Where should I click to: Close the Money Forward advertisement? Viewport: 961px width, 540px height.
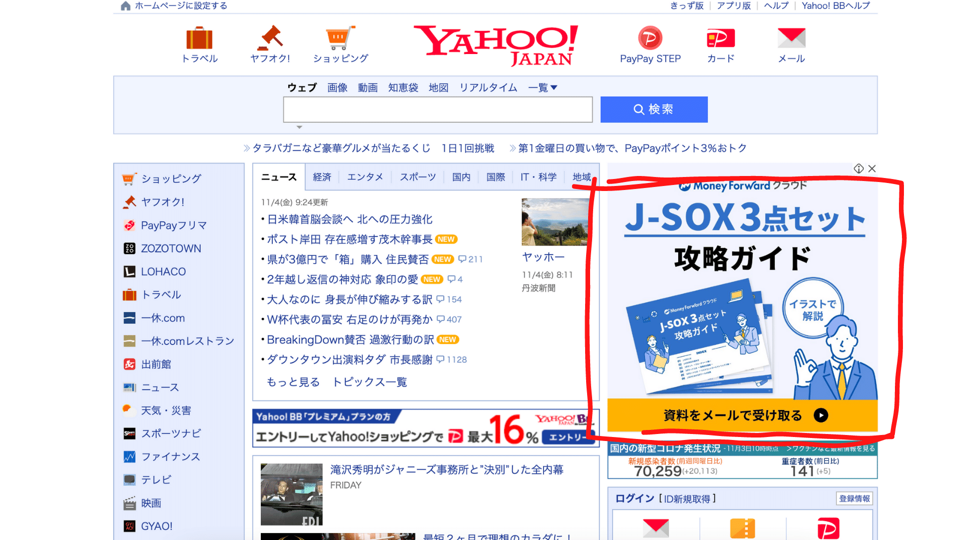[872, 168]
